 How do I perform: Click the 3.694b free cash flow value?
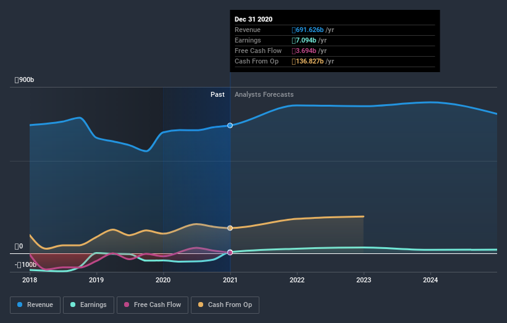click(304, 51)
